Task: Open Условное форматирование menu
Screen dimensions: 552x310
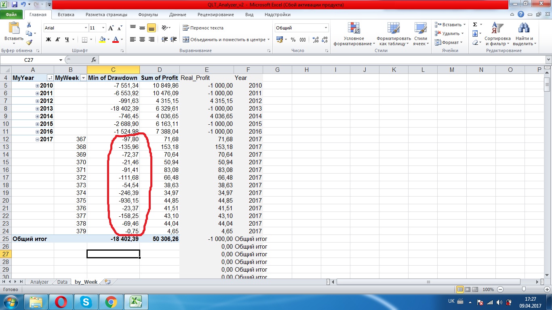Action: (354, 34)
